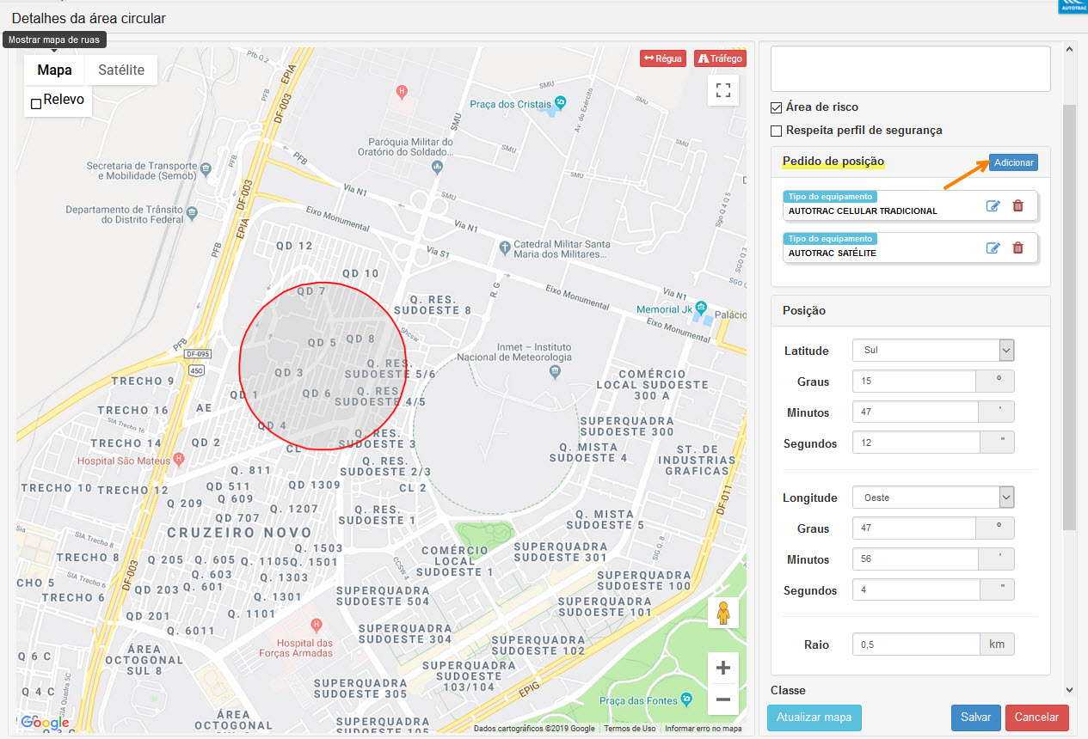
Task: Click the Longitude Minutos field showing 56
Action: coord(914,559)
